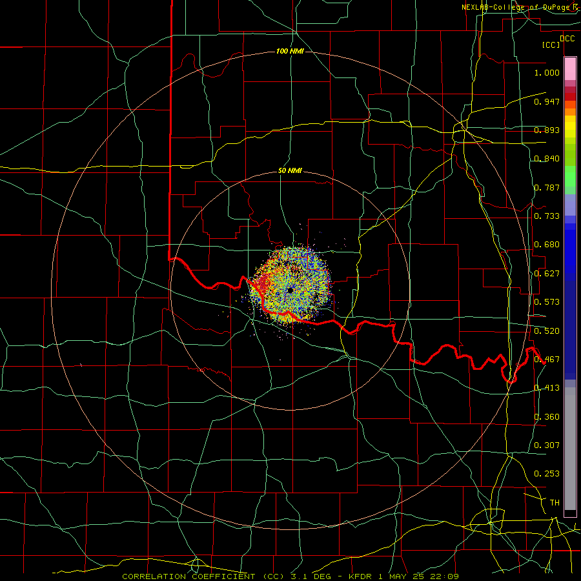This screenshot has width=581, height=581.
Task: Select the 0.467 color scale value
Action: 547,360
